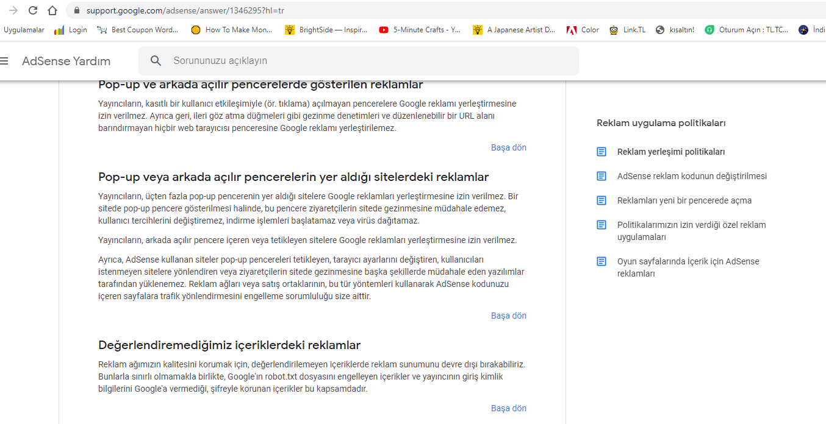This screenshot has height=424, width=826.
Task: Click article icon beside Reklam yerleşimi politikaları
Action: click(602, 152)
